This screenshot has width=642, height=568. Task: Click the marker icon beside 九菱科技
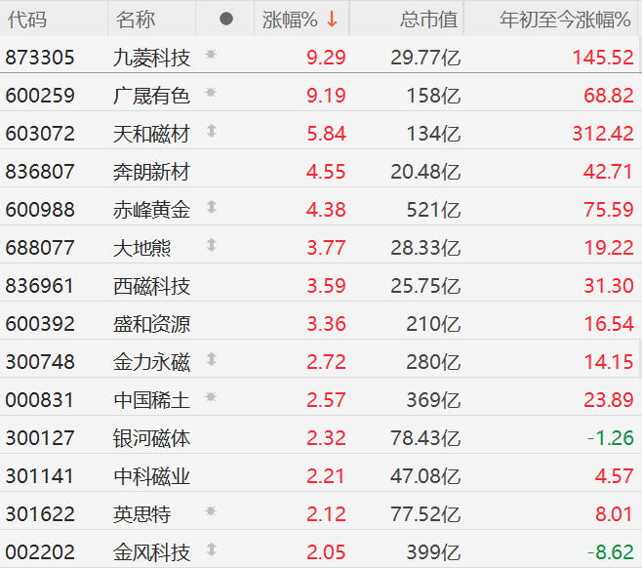click(211, 54)
